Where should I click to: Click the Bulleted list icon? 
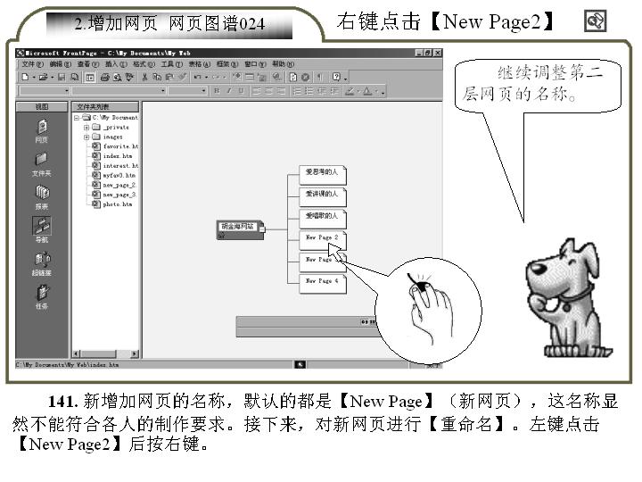tap(309, 90)
